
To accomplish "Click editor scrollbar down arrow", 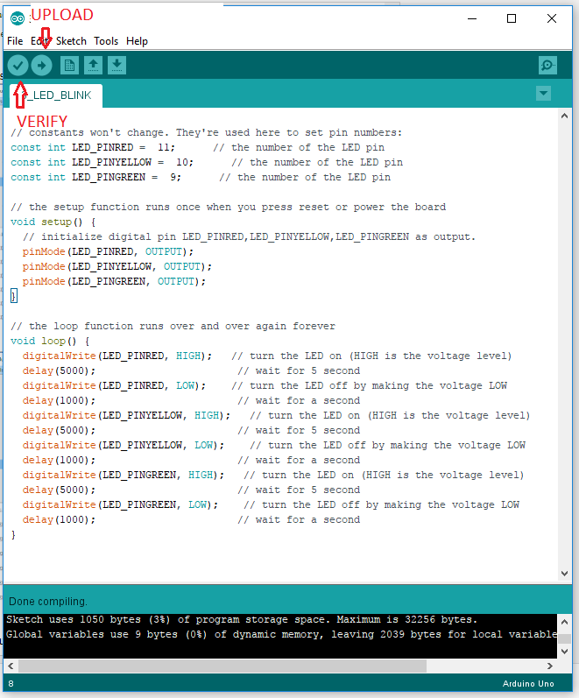I will (564, 574).
